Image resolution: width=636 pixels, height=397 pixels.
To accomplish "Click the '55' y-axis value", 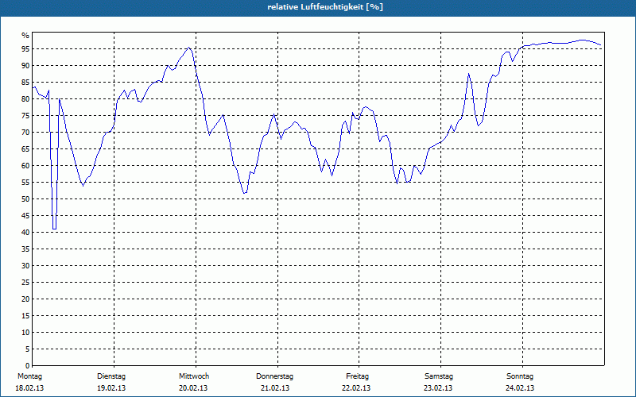I will [x=25, y=183].
